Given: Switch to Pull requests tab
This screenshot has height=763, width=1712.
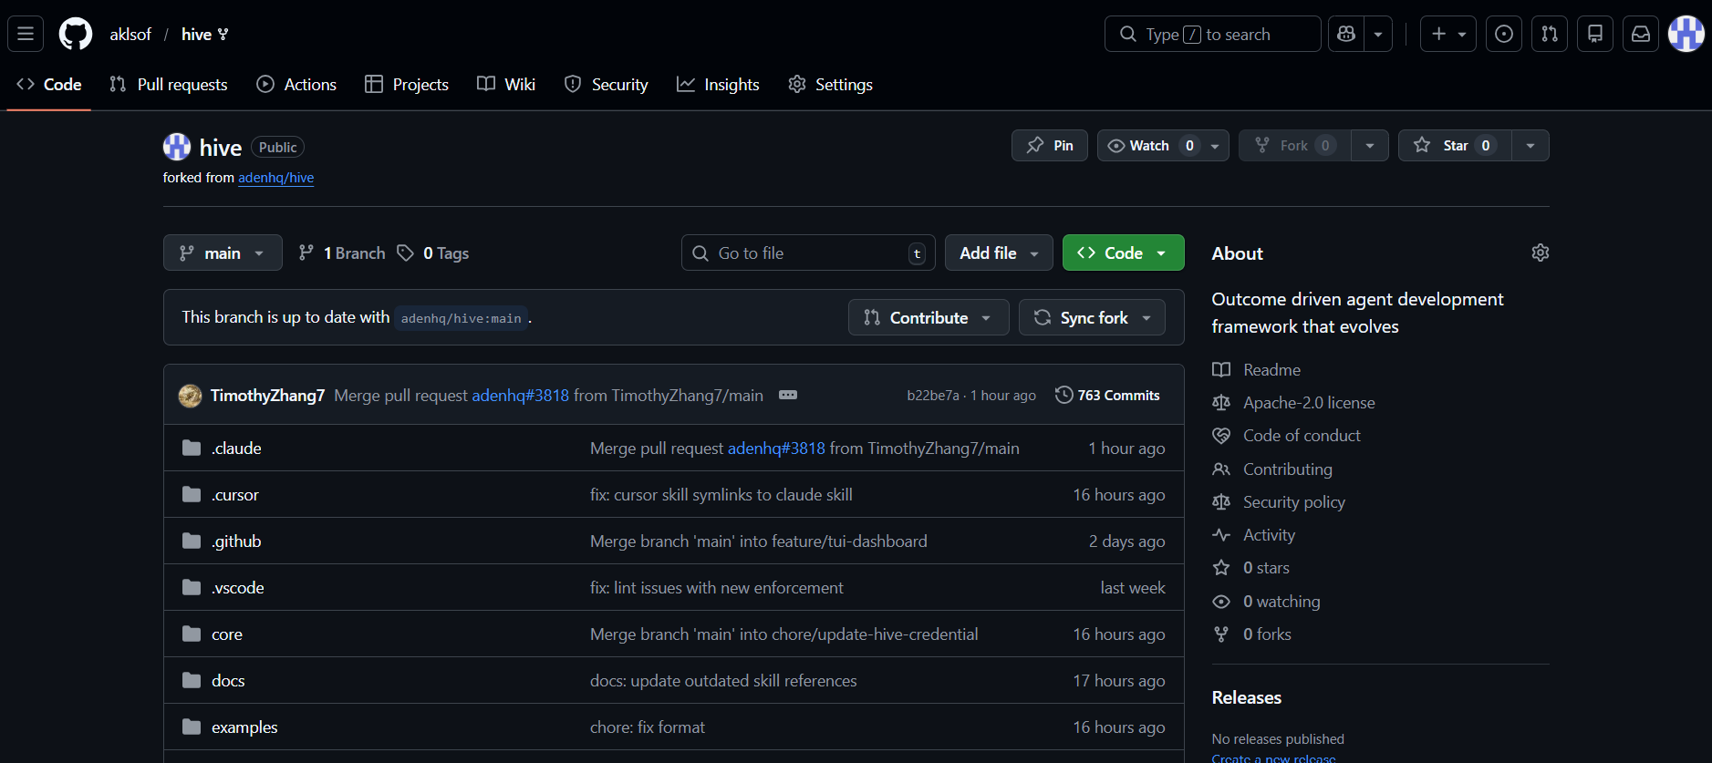Looking at the screenshot, I should [x=169, y=84].
